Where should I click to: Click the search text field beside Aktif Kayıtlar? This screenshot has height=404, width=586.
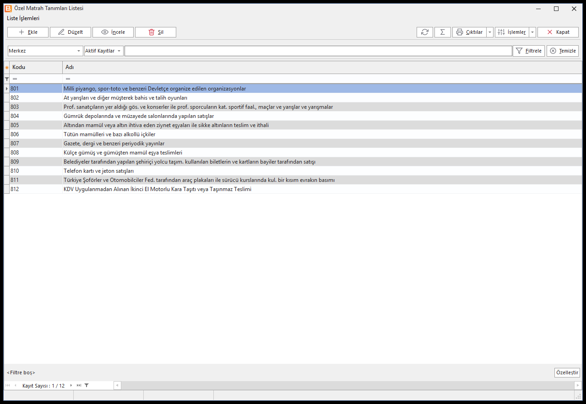[x=318, y=51]
